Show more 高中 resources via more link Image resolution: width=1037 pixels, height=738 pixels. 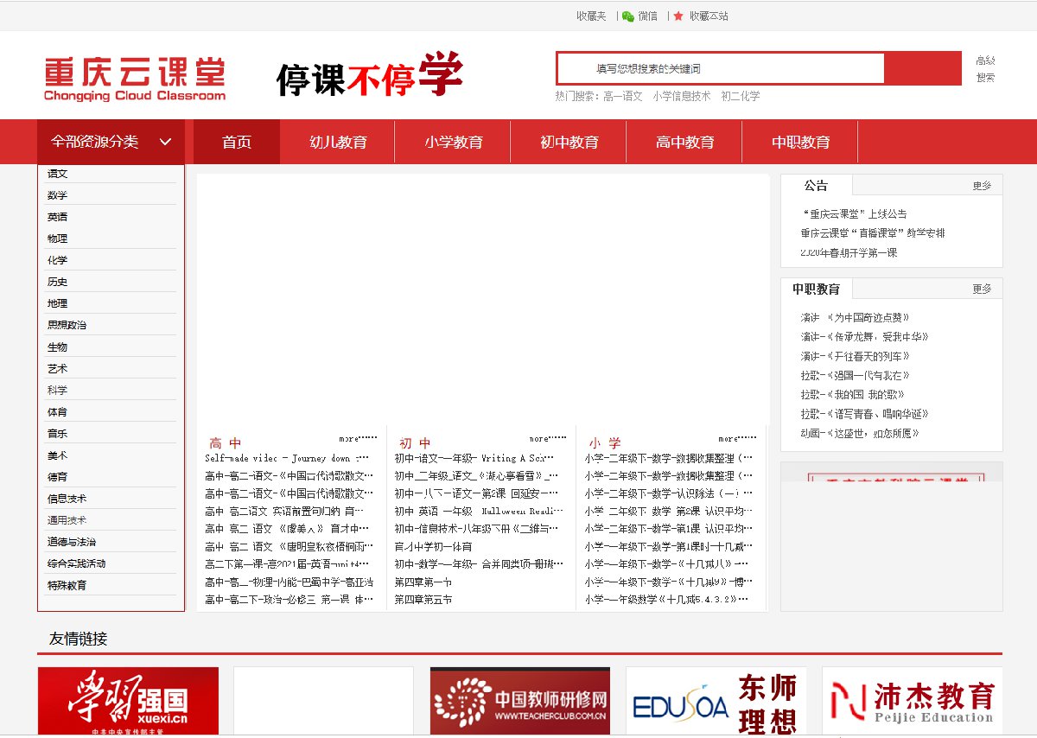pyautogui.click(x=358, y=439)
